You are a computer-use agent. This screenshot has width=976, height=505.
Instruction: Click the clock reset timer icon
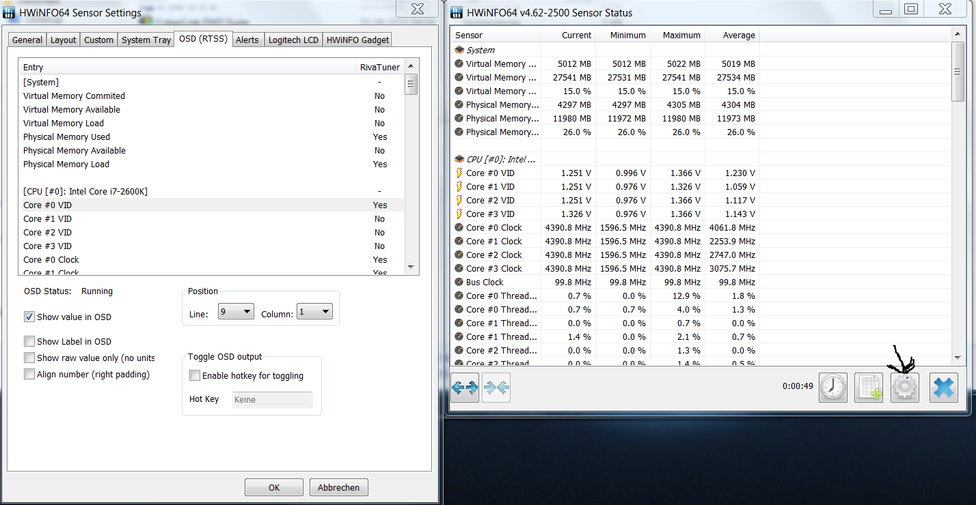coord(833,388)
